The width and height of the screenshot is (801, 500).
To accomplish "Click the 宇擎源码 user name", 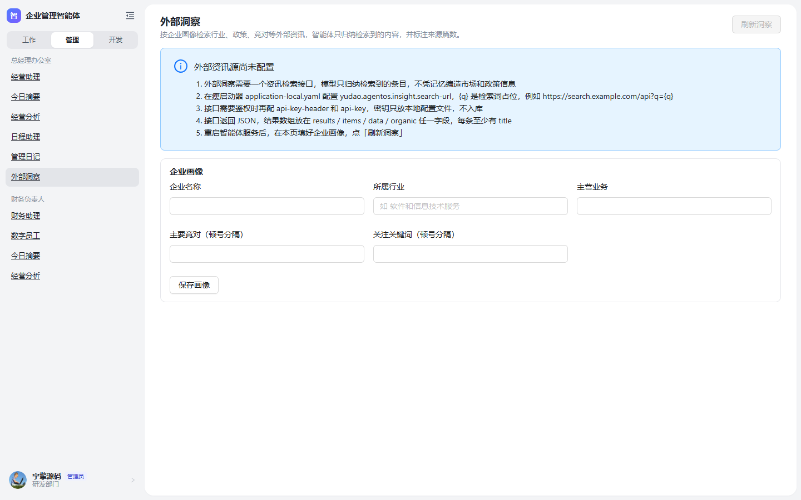I will [47, 476].
